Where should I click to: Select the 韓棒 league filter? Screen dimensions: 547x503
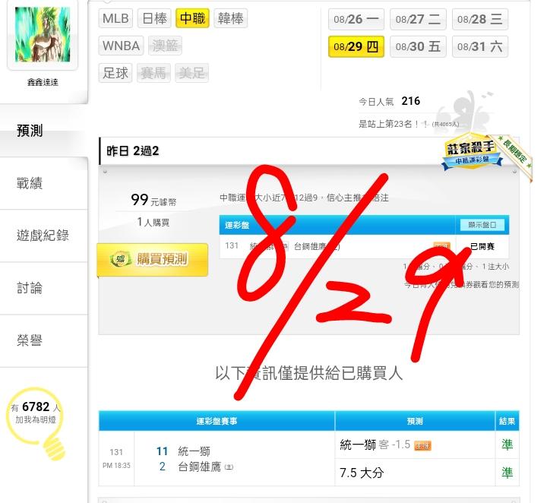tap(231, 18)
